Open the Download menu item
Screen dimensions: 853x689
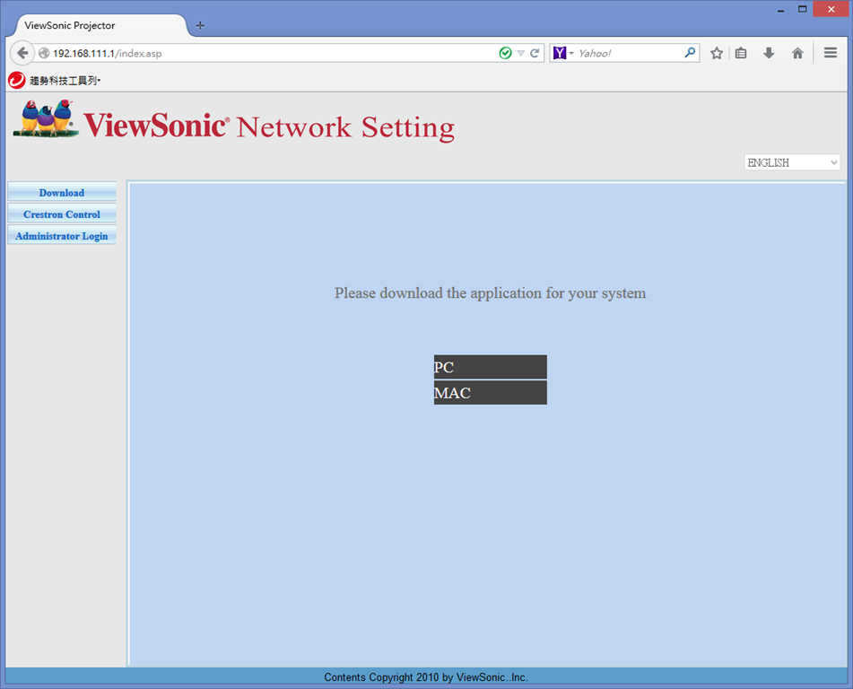tap(62, 193)
